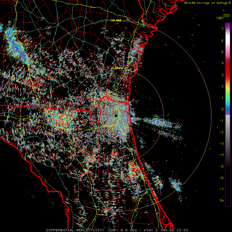Pick the blue section of the color bar
The width and height of the screenshot is (232, 232).
[x=228, y=110]
